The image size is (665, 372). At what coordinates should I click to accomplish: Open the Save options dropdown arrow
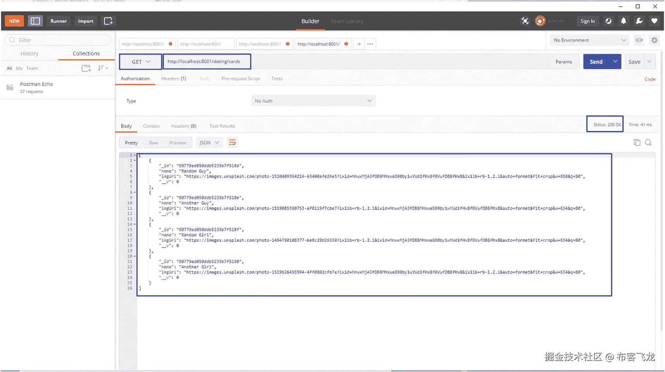pyautogui.click(x=649, y=62)
